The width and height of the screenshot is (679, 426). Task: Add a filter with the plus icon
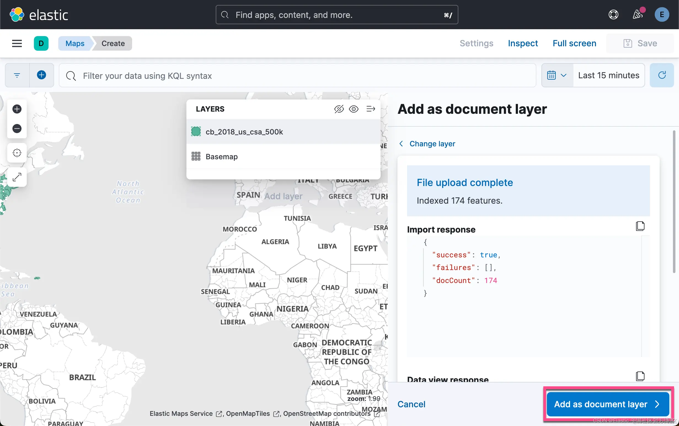[x=41, y=75]
